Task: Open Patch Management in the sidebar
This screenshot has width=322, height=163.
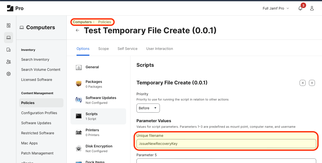Action: coord(37,153)
